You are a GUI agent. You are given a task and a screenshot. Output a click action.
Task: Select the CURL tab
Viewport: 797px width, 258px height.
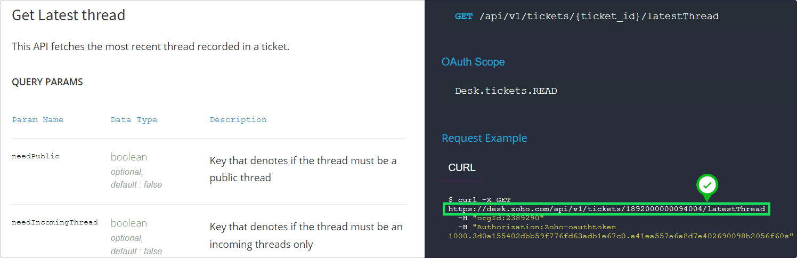click(462, 167)
